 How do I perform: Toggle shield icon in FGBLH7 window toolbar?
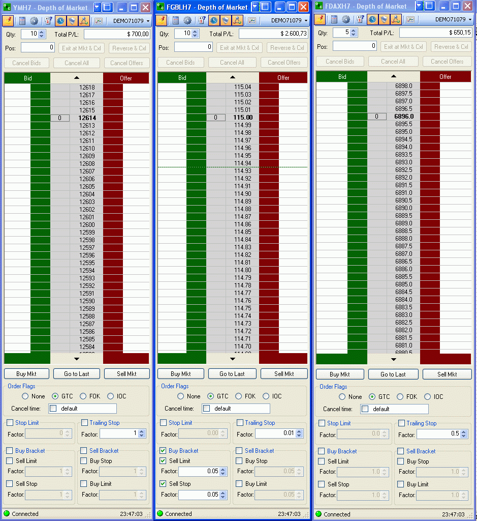point(226,20)
